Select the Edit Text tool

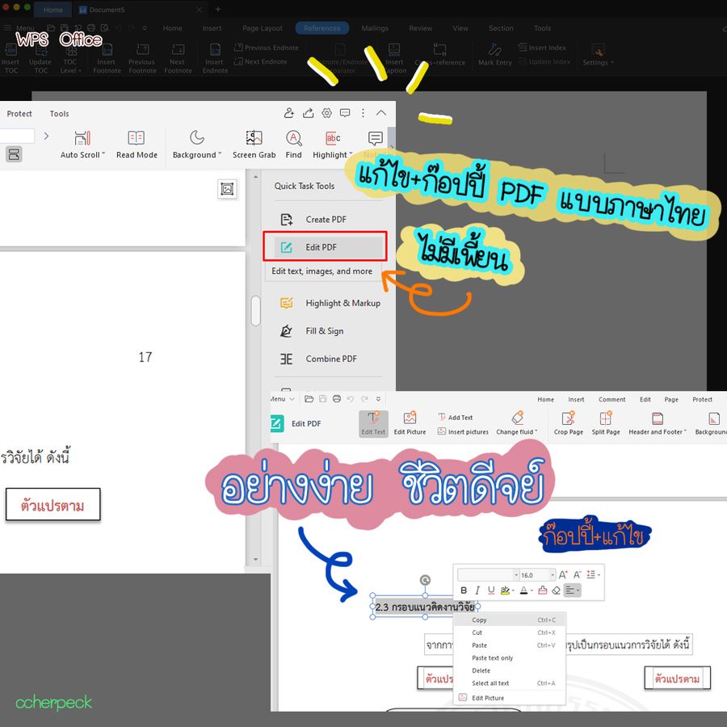tap(373, 423)
